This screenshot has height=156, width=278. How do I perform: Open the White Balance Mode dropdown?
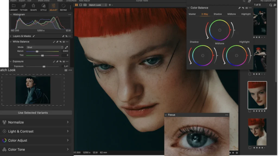pyautogui.click(x=45, y=47)
